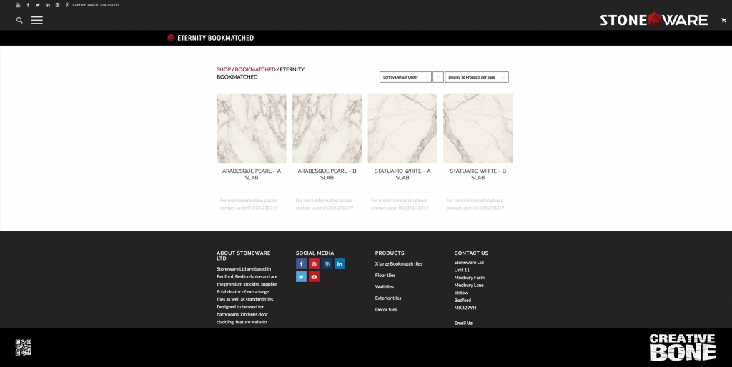Viewport: 732px width, 367px height.
Task: Open the Pinterest icon in top bar
Action: [x=67, y=5]
